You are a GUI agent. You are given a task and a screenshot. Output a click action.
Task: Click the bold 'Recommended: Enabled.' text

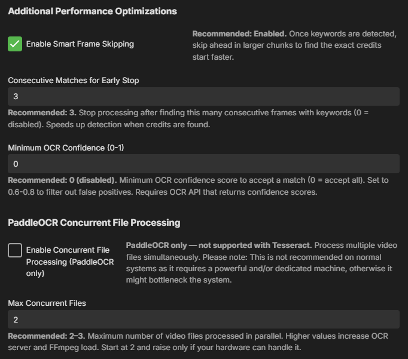pos(239,34)
